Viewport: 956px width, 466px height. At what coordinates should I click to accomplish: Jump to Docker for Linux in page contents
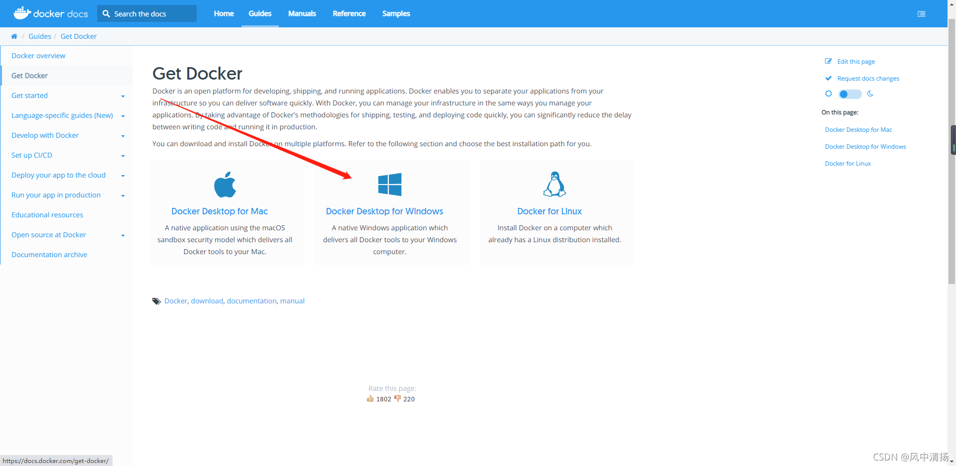coord(848,164)
